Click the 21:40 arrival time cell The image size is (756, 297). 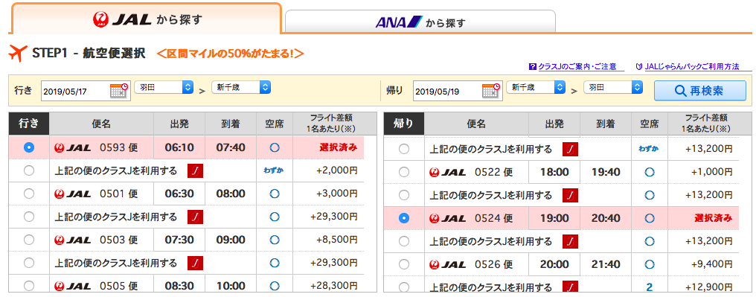(x=606, y=264)
